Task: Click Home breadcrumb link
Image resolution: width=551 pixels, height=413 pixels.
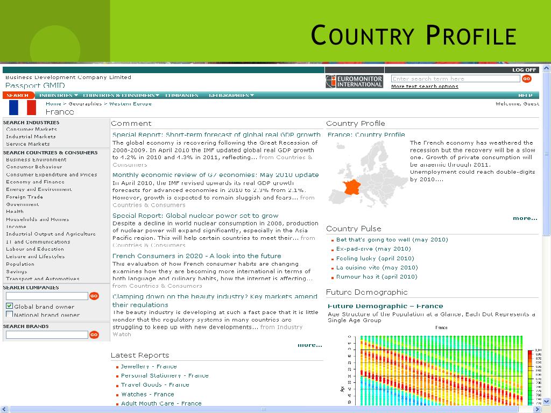Action: pos(53,104)
